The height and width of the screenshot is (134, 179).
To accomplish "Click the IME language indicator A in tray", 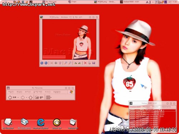I will pos(147,2).
